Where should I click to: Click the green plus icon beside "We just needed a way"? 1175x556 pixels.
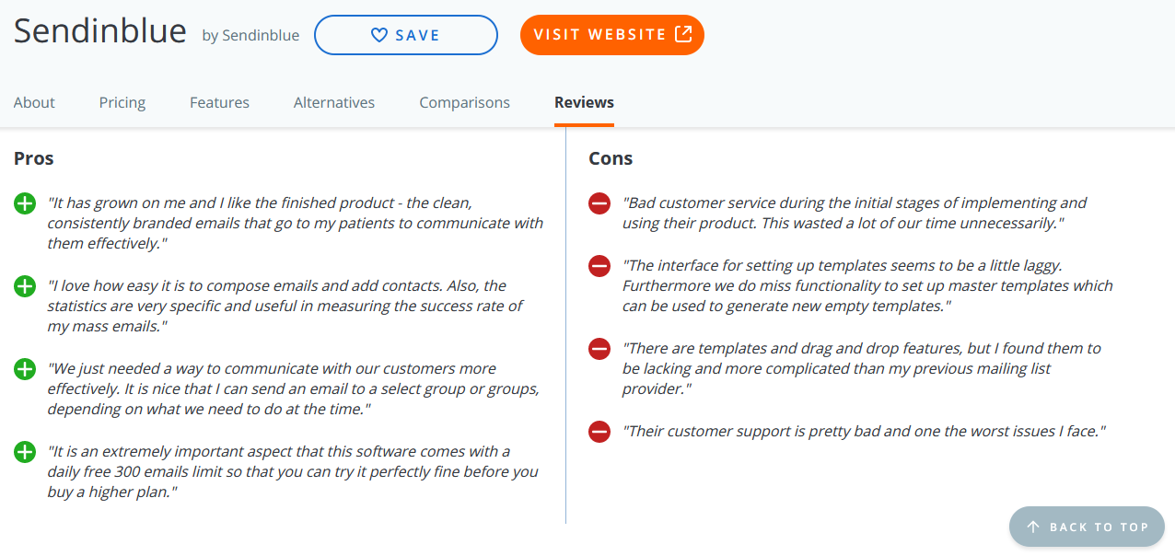click(x=25, y=369)
